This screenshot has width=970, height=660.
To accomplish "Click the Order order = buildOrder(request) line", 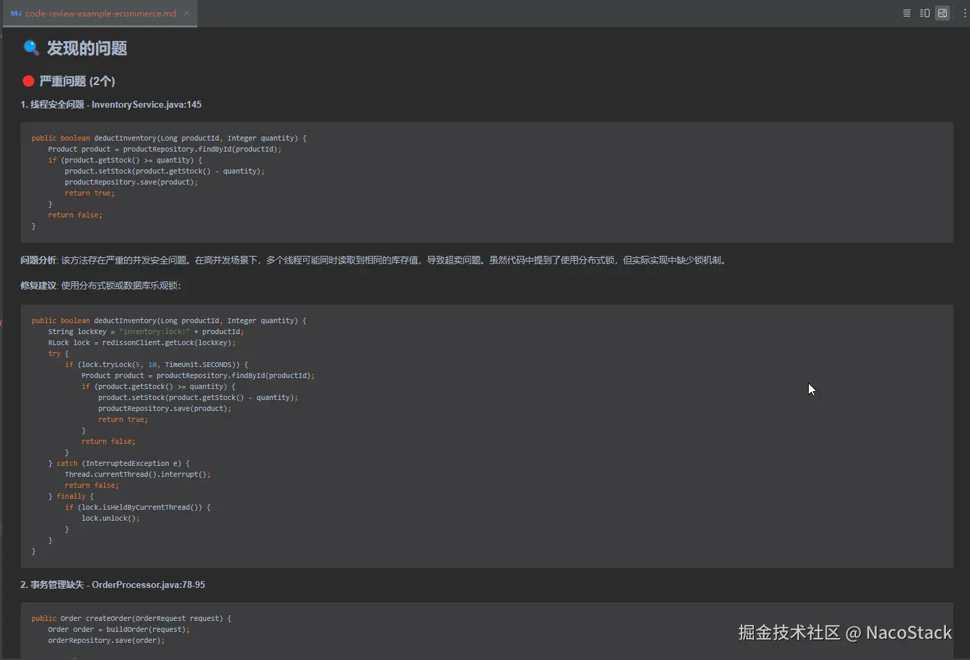I will 119,629.
